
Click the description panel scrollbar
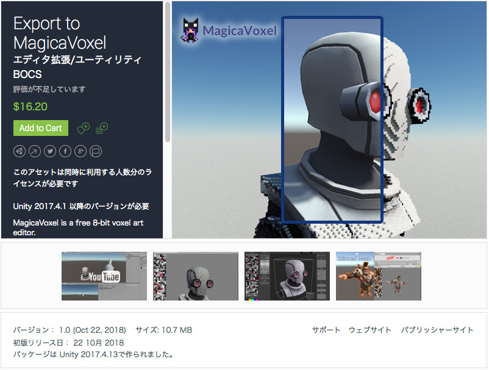pyautogui.click(x=168, y=72)
